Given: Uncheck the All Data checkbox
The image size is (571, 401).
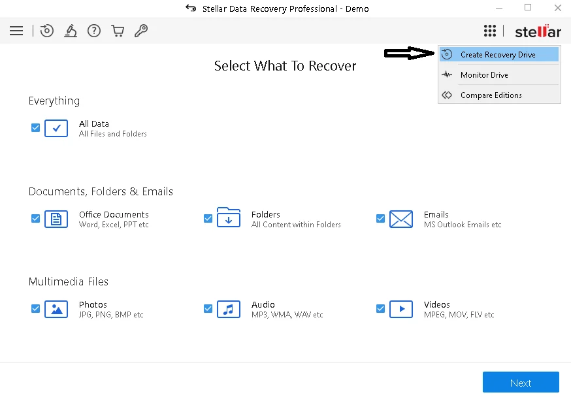Looking at the screenshot, I should [x=36, y=128].
